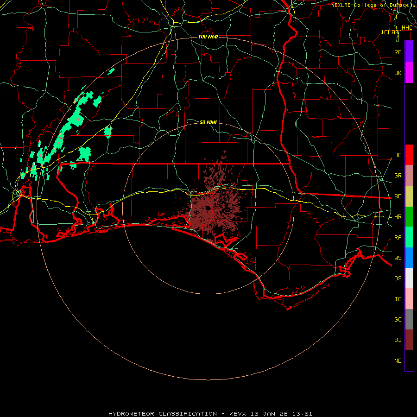Select the red HA legend swatch

[x=409, y=155]
